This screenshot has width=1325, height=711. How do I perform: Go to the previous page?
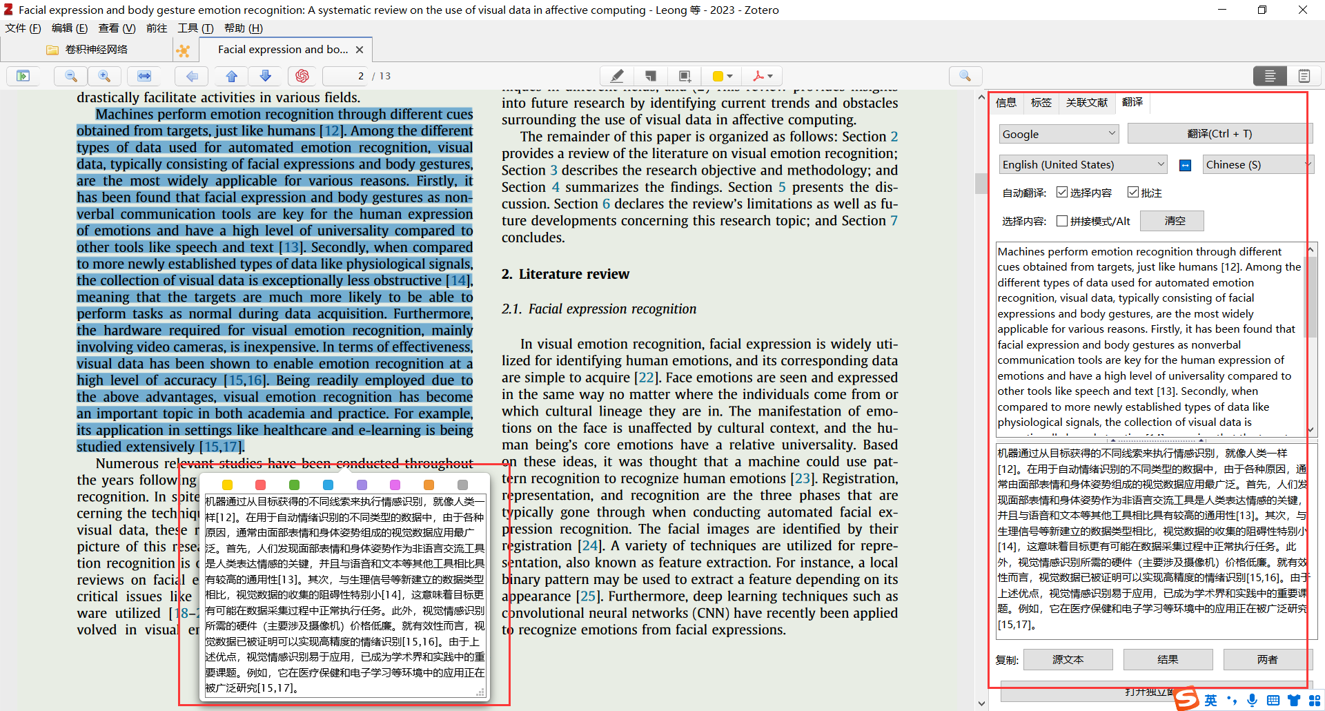pyautogui.click(x=232, y=76)
